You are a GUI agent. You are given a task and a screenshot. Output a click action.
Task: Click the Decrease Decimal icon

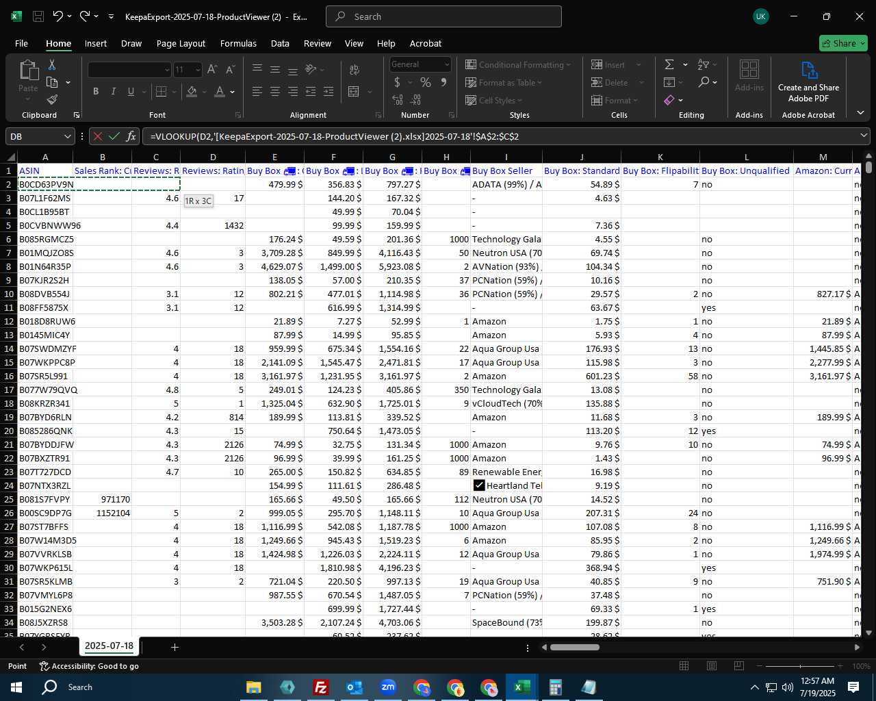pyautogui.click(x=416, y=100)
